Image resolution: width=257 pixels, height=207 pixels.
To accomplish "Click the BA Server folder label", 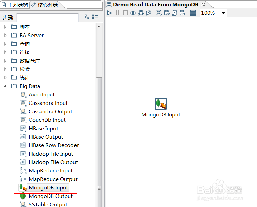I will click(x=31, y=36).
